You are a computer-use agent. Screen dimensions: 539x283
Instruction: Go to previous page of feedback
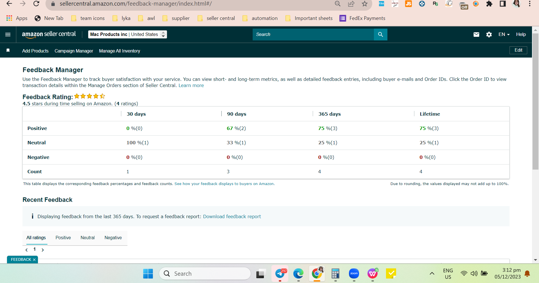[27, 250]
